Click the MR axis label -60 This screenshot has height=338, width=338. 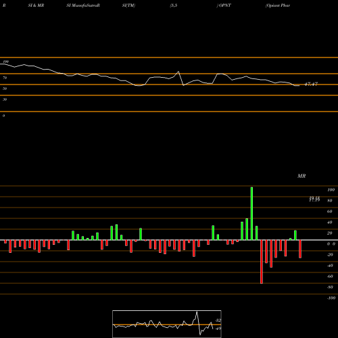(330, 276)
